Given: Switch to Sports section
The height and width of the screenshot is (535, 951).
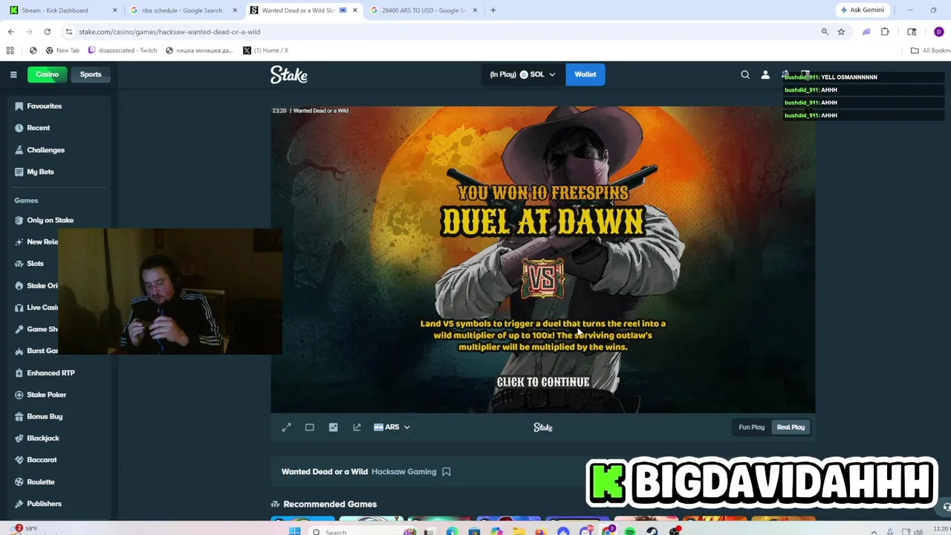Looking at the screenshot, I should tap(91, 74).
